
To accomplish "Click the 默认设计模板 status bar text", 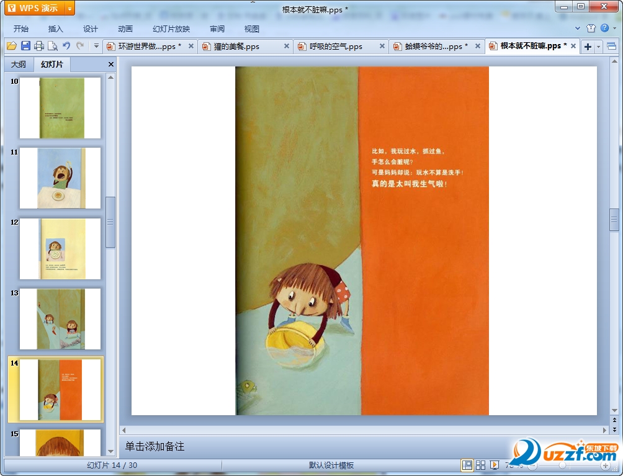I will click(x=331, y=465).
